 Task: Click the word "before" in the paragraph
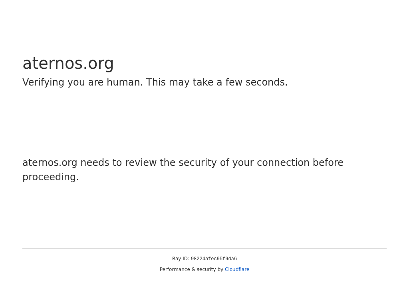click(328, 163)
